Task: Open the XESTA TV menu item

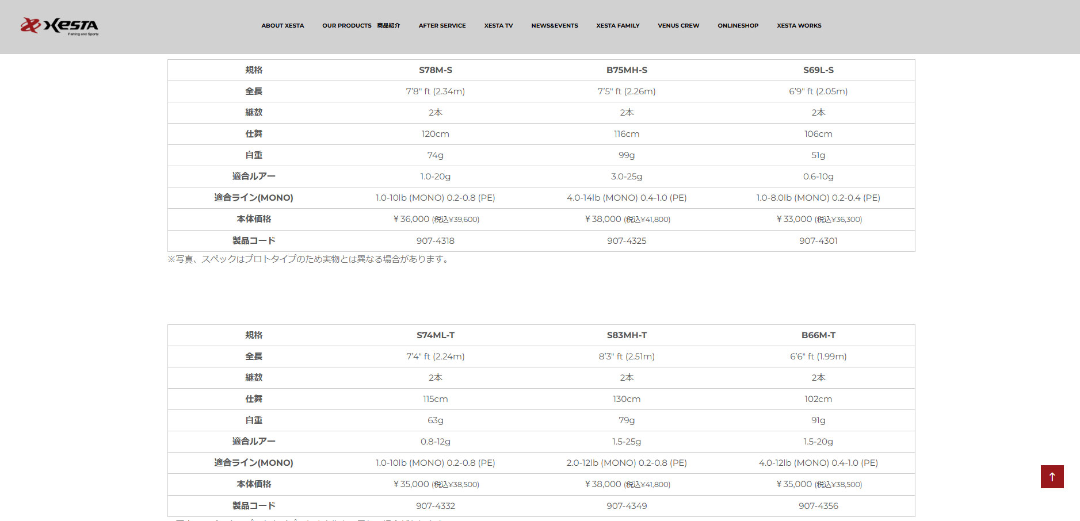Action: pos(498,26)
